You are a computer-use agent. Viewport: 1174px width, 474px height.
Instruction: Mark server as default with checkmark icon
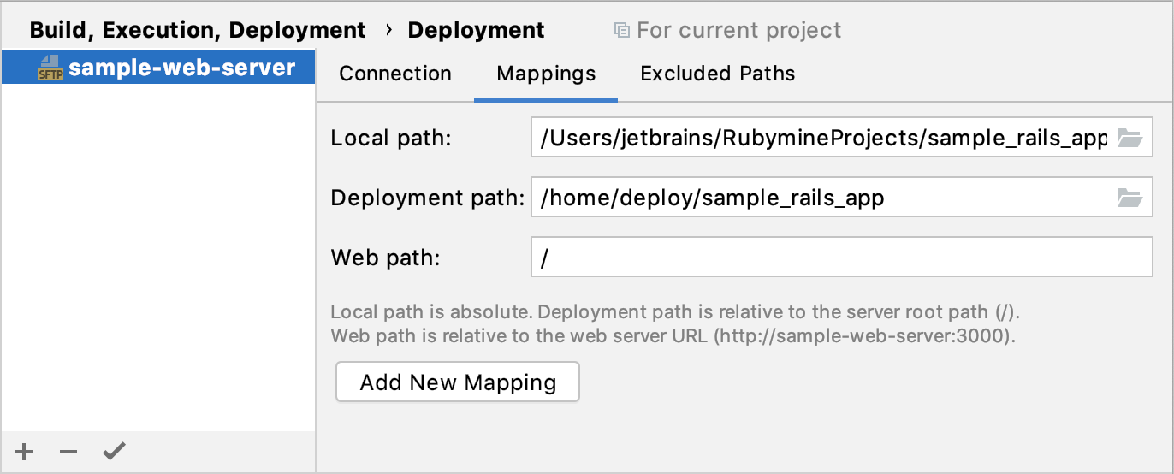pos(114,452)
